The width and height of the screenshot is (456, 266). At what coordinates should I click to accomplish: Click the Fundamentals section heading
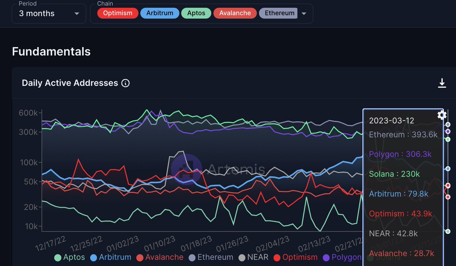pos(51,51)
